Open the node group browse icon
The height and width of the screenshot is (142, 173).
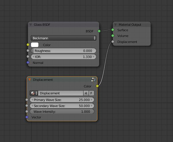pos(34,93)
